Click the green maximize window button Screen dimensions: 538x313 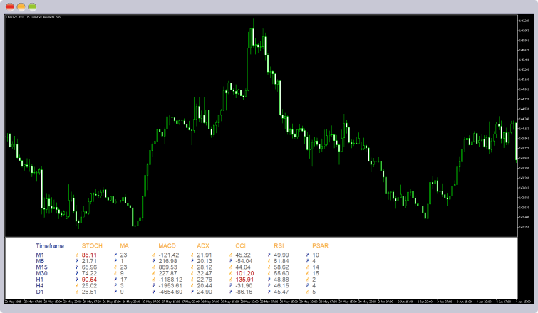(x=32, y=6)
